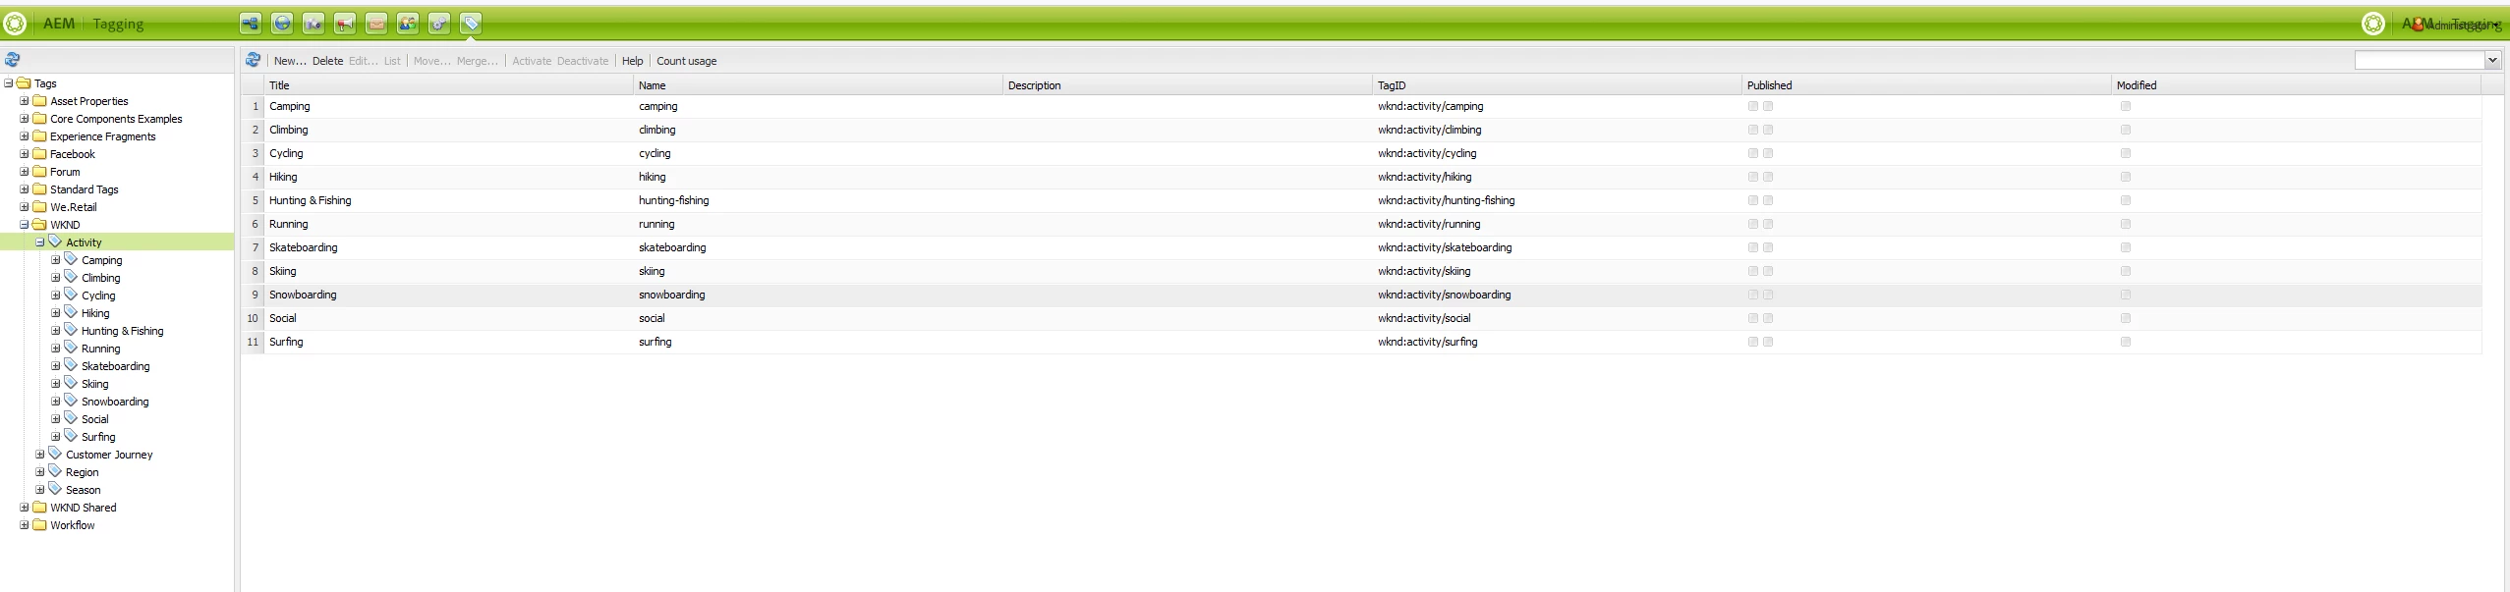Viewport: 2510px width, 592px height.
Task: Click the AEM logo at top left
Action: point(16,24)
